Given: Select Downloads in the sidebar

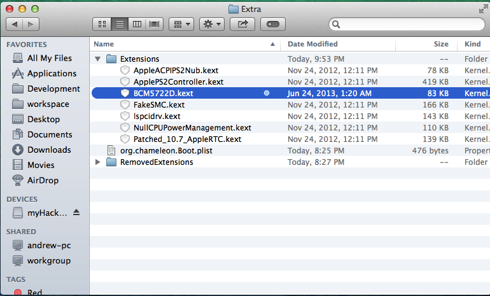Looking at the screenshot, I should point(49,150).
